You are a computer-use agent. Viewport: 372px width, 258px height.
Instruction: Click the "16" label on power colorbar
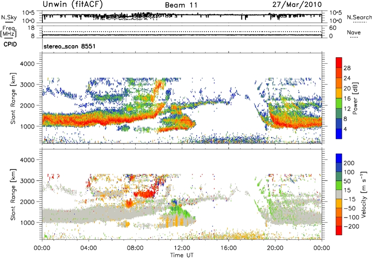pyautogui.click(x=347, y=99)
